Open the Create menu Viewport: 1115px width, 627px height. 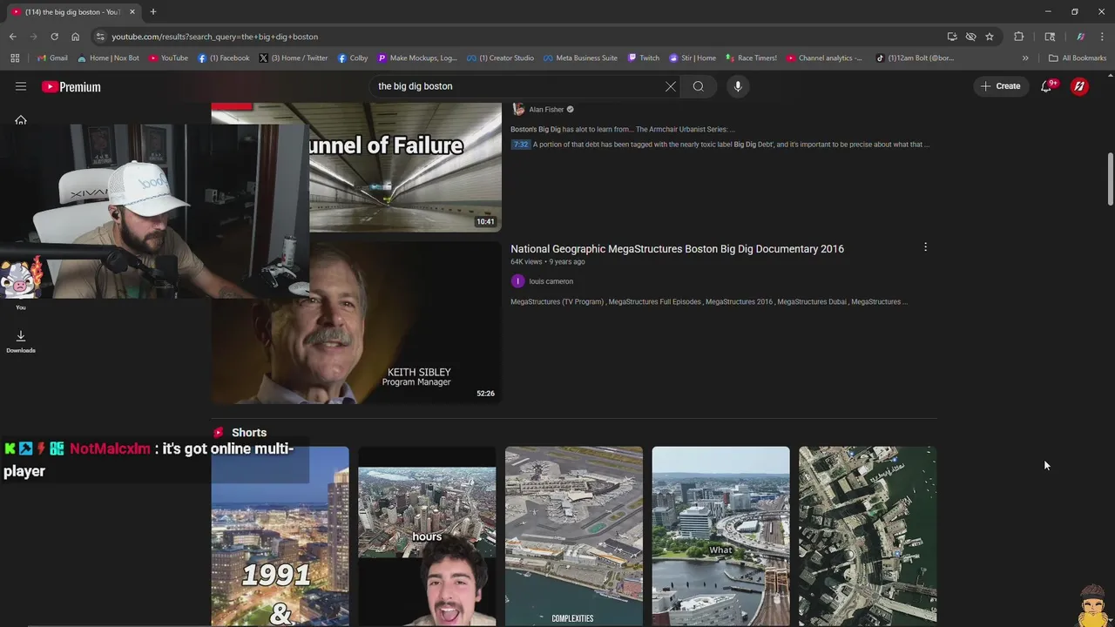tap(1000, 86)
